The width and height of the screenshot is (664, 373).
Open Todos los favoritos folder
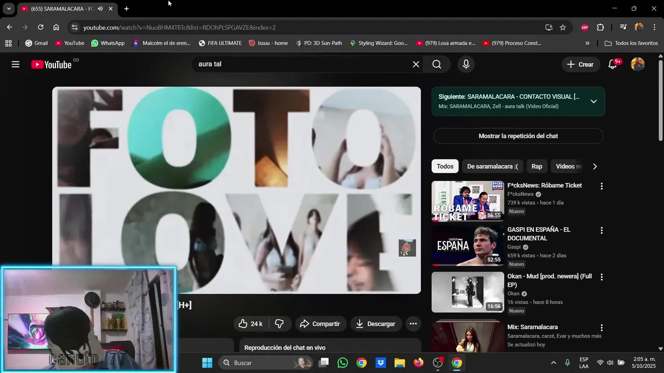[x=631, y=43]
